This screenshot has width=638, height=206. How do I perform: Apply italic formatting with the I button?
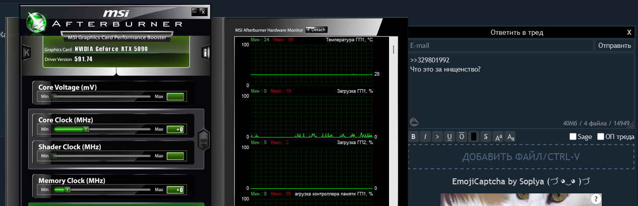pyautogui.click(x=425, y=136)
